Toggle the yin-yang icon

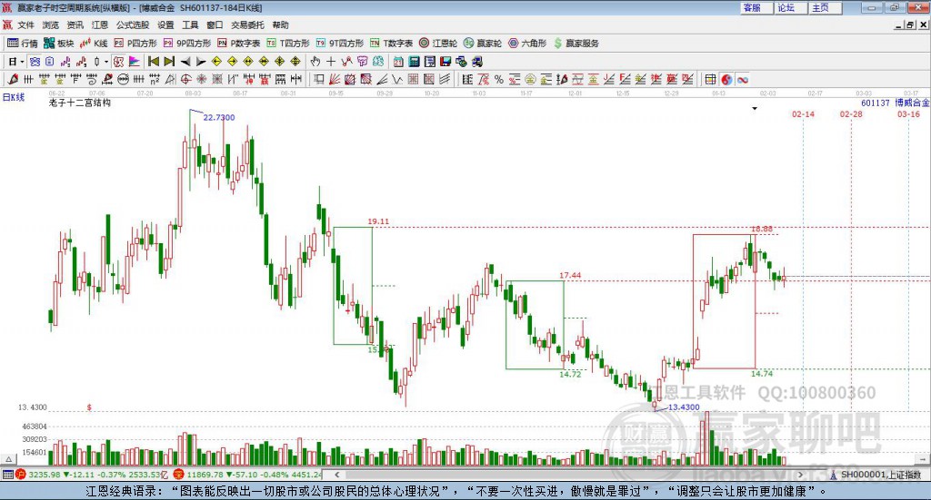726,79
